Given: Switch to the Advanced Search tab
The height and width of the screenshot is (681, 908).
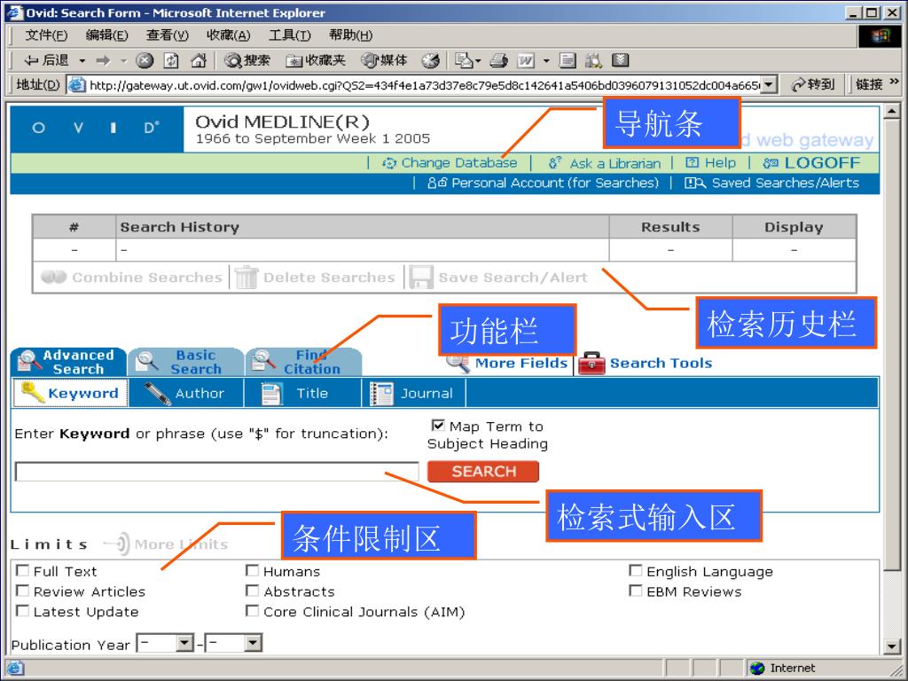Looking at the screenshot, I should (x=67, y=363).
